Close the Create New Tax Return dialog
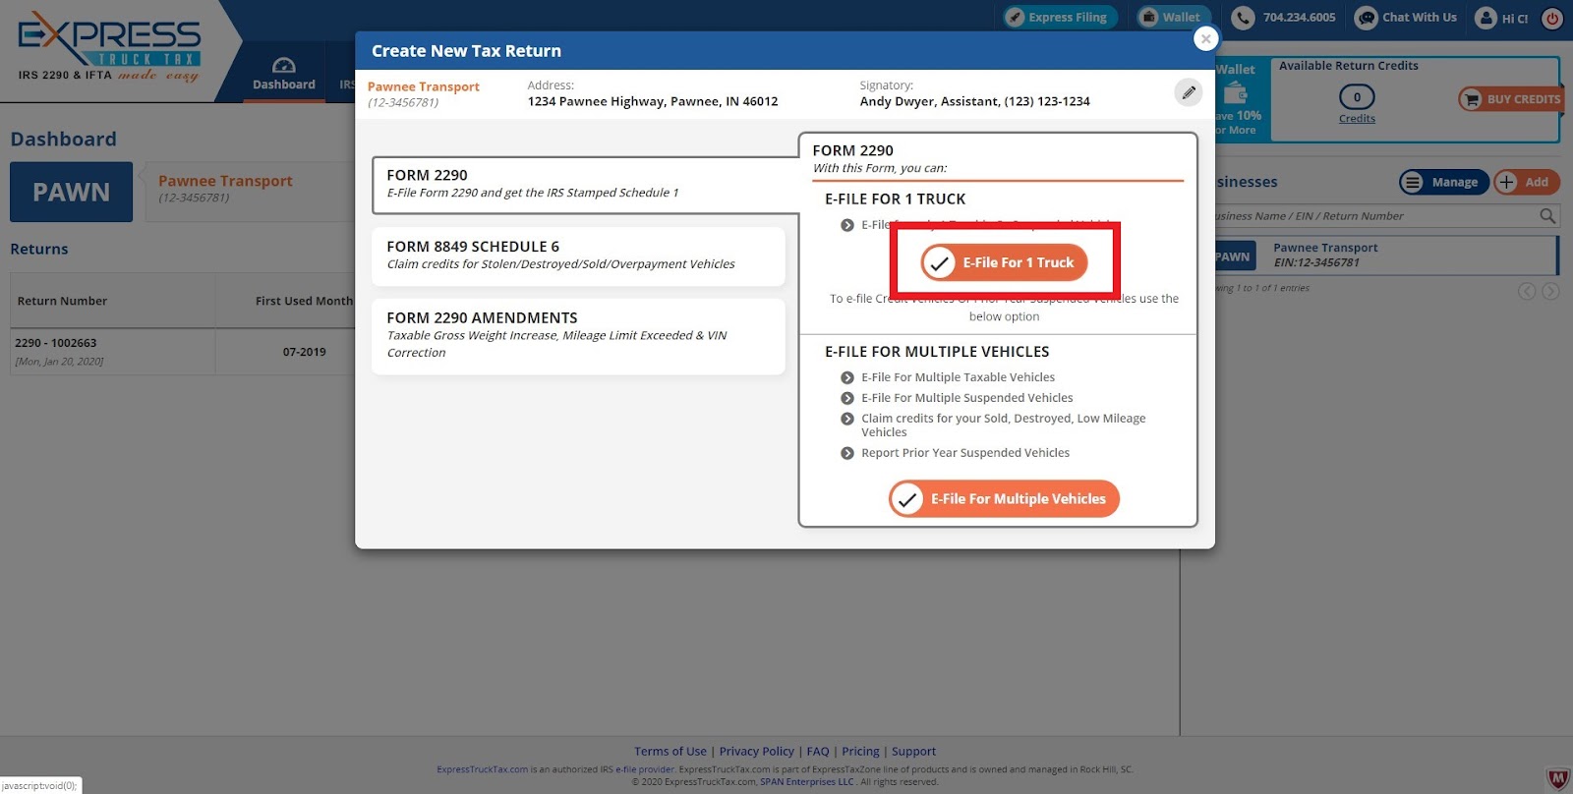Image resolution: width=1573 pixels, height=794 pixels. click(x=1205, y=39)
